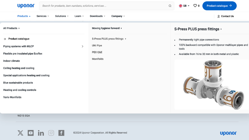
Task: Open the Company menu
Action: pyautogui.click(x=118, y=16)
